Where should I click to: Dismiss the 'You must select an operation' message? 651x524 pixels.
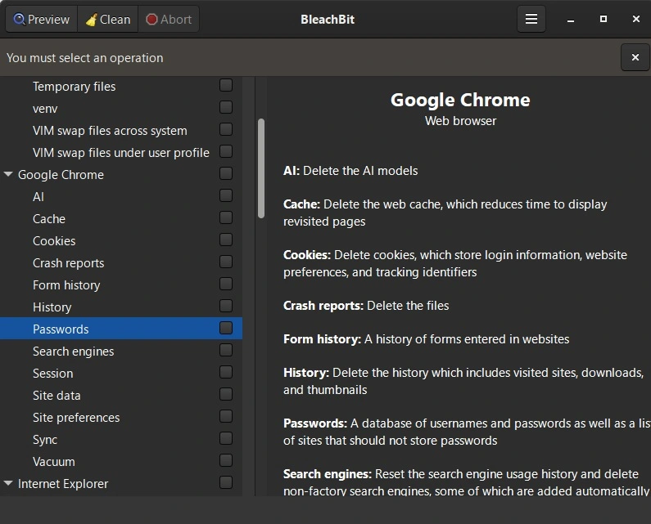pos(635,57)
